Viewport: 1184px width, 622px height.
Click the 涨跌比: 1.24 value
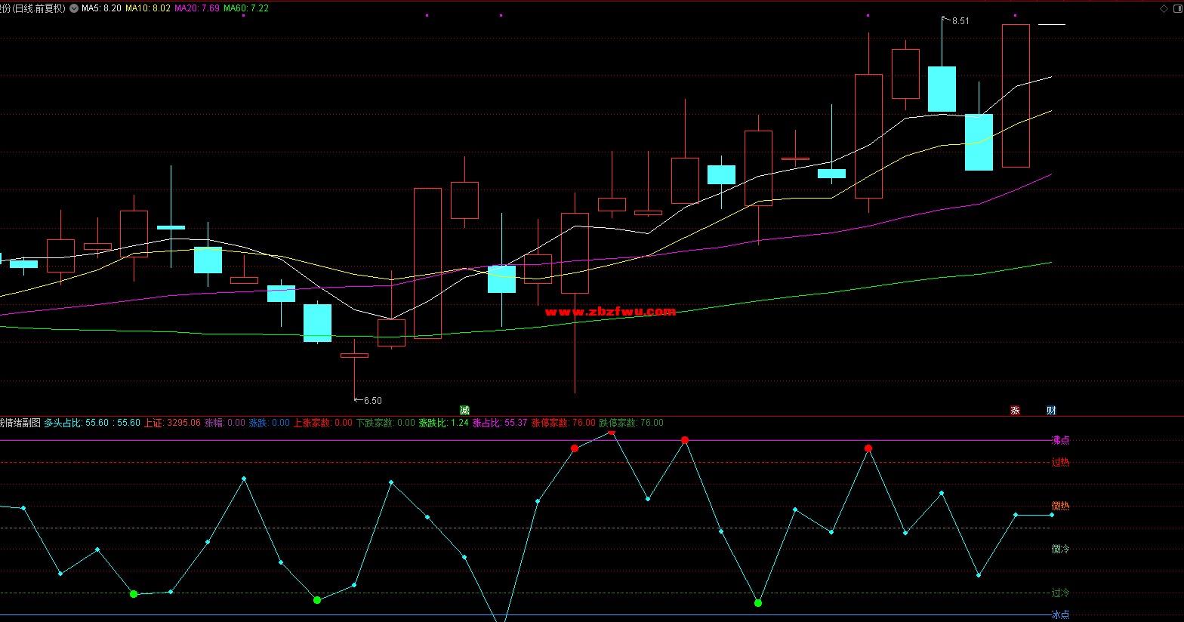point(444,423)
